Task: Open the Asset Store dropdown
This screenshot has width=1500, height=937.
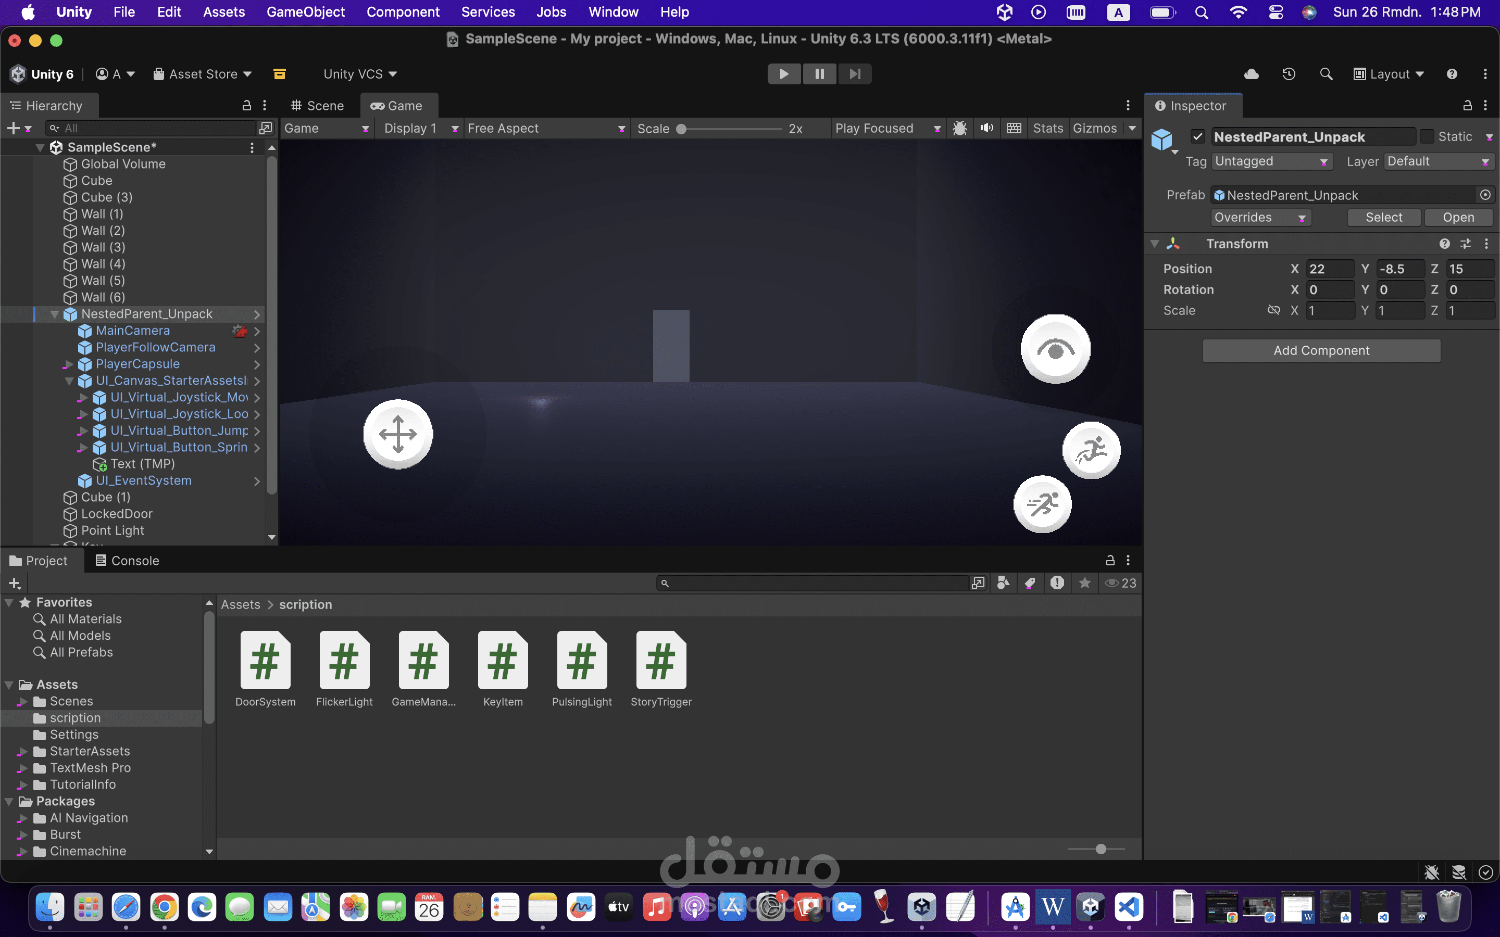Action: 203,74
